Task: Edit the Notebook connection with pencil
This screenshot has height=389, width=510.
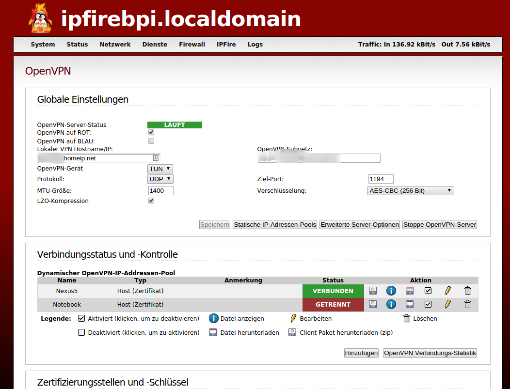Action: coord(448,304)
